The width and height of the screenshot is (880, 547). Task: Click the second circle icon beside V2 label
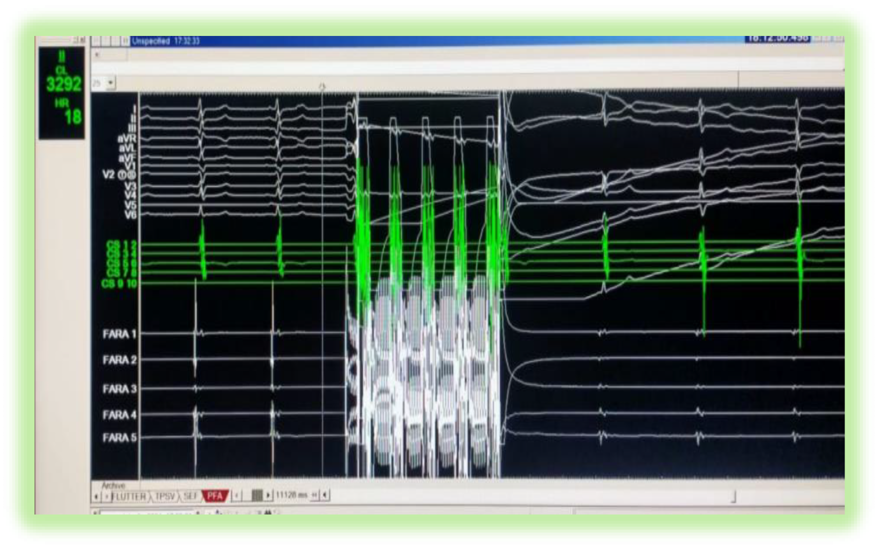point(132,175)
